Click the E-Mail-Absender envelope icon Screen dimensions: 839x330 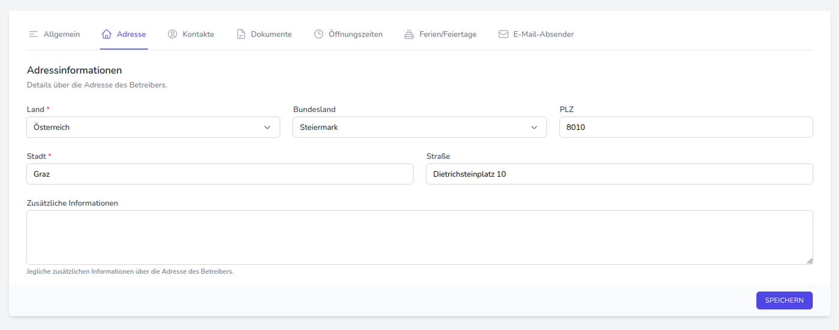[503, 34]
